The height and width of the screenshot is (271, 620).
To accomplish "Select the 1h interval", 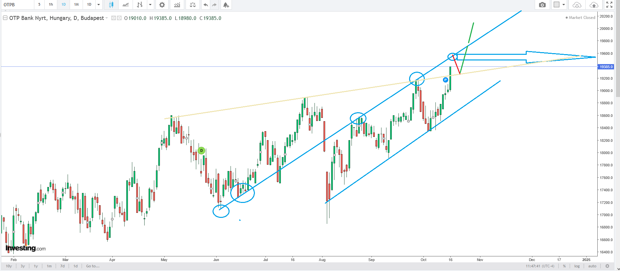I will coord(51,5).
